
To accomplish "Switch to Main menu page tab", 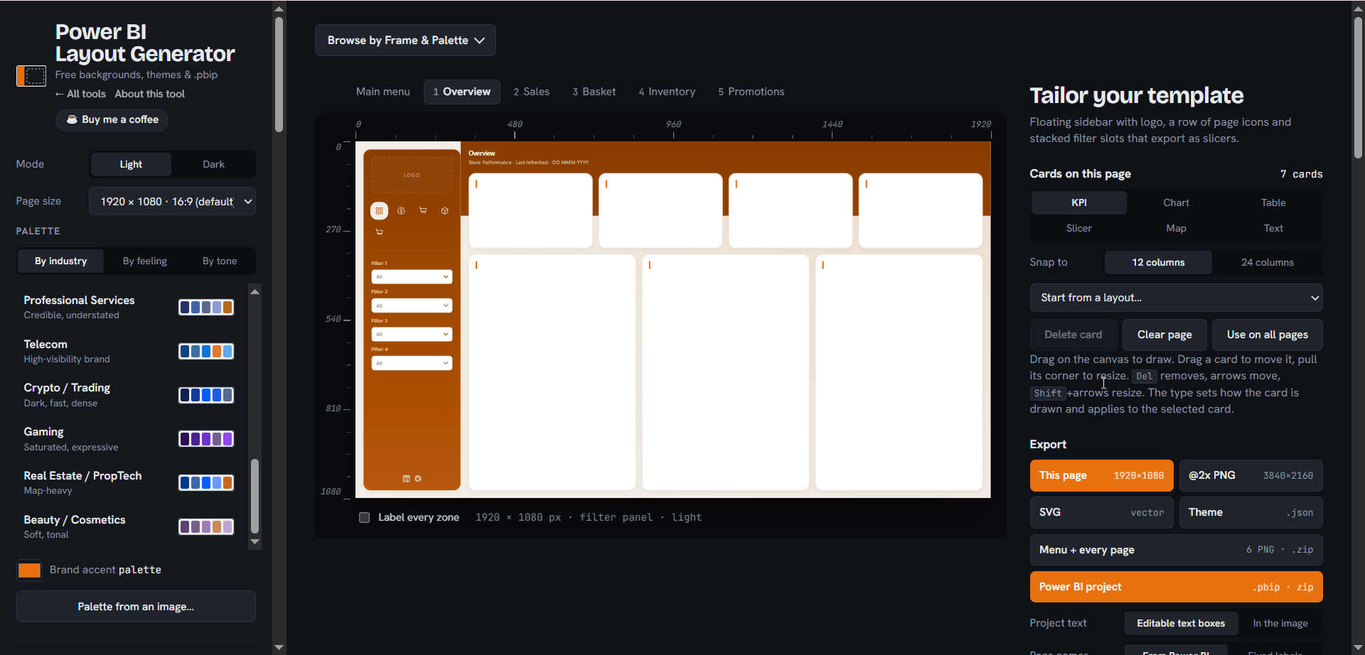I will point(383,92).
